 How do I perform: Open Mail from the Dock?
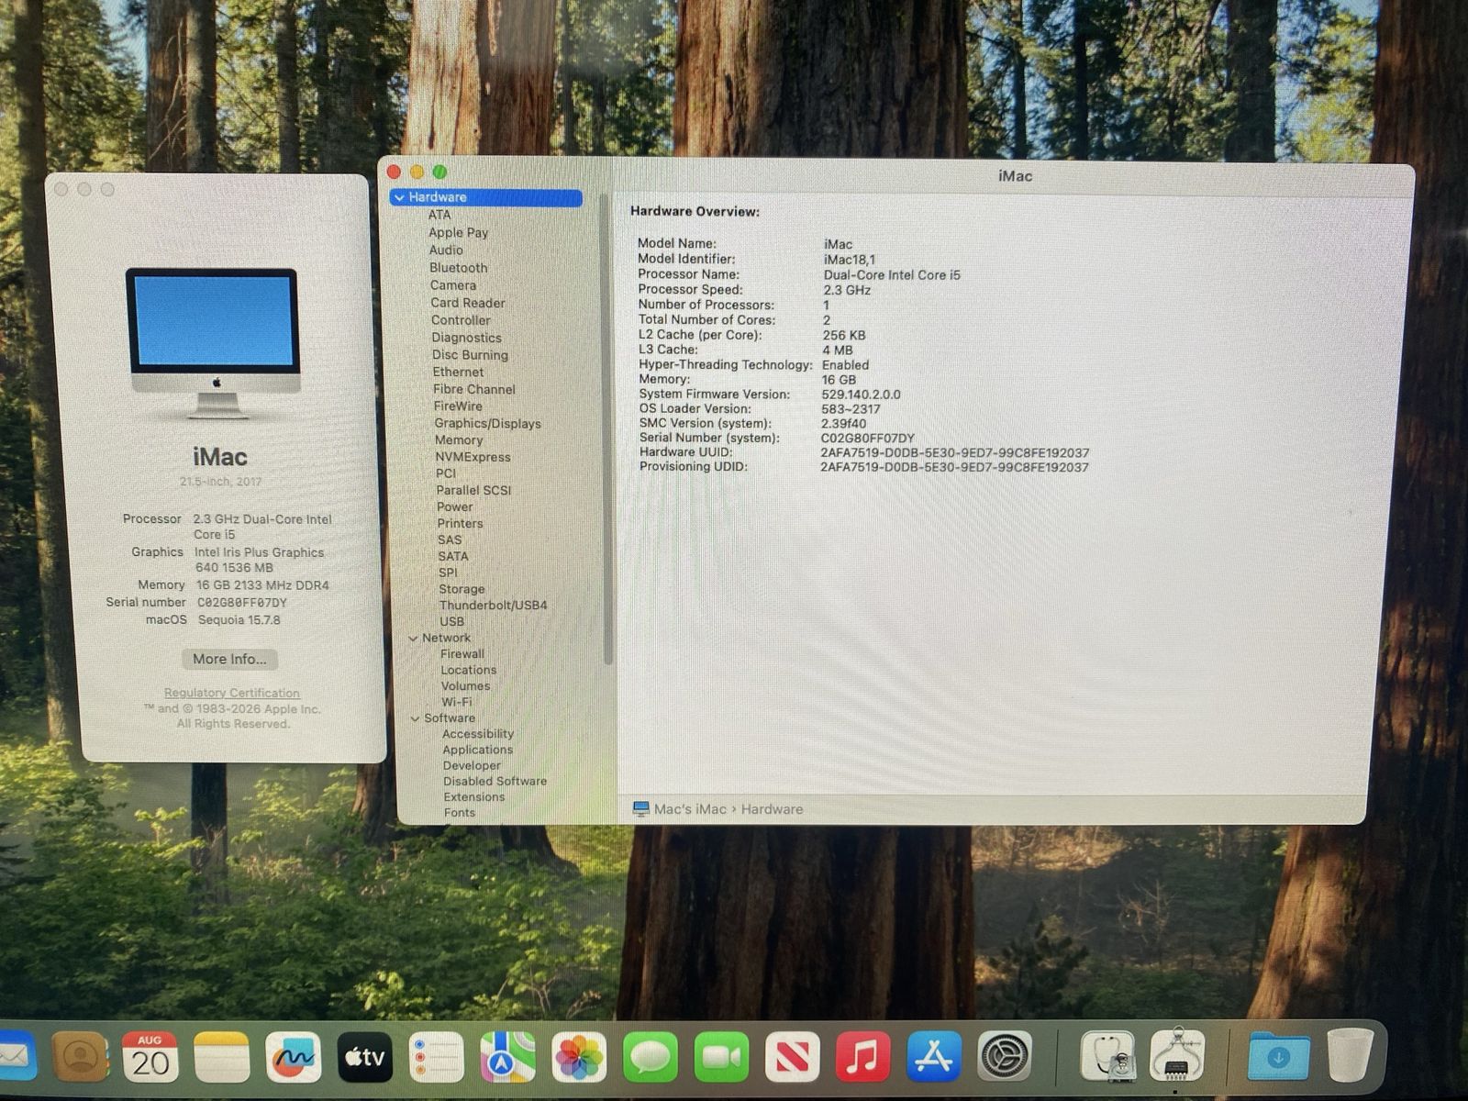(x=16, y=1057)
